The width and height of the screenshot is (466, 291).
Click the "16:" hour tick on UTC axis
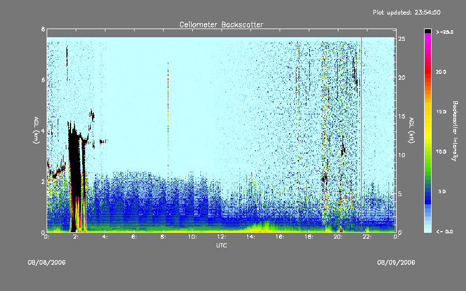280,237
